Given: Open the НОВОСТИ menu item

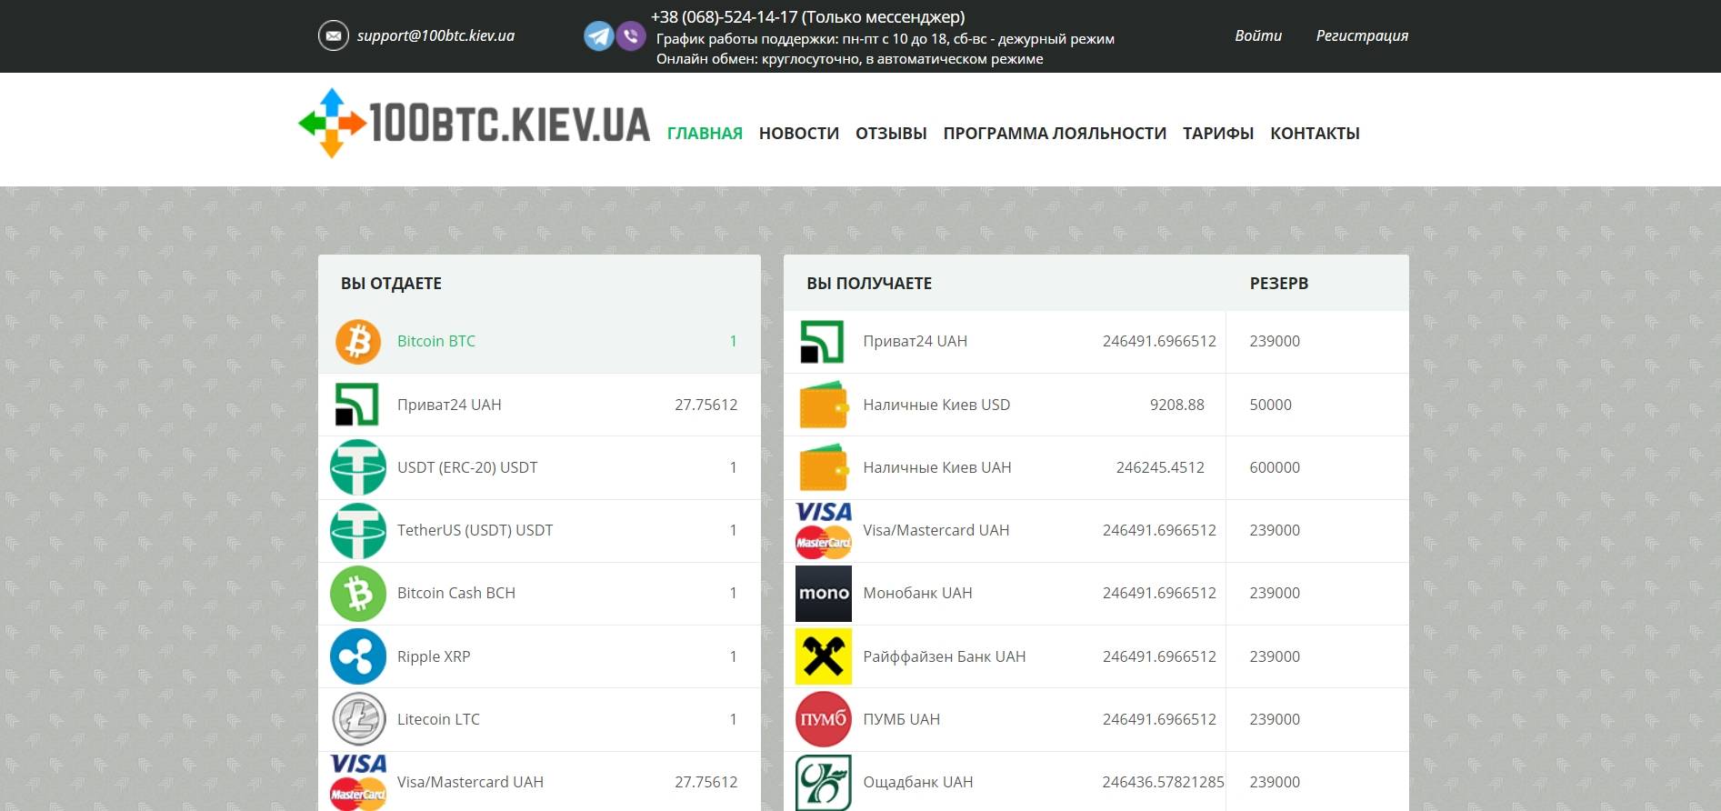Looking at the screenshot, I should click(x=799, y=134).
